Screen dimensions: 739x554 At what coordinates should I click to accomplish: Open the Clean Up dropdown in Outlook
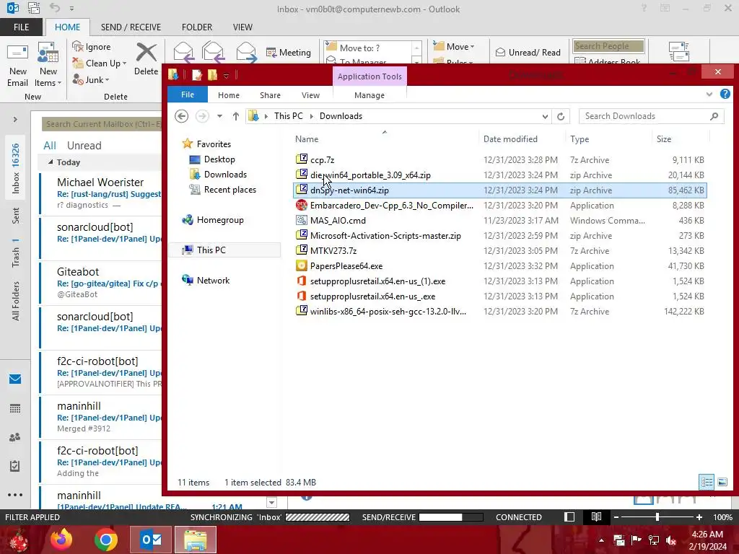[x=100, y=63]
